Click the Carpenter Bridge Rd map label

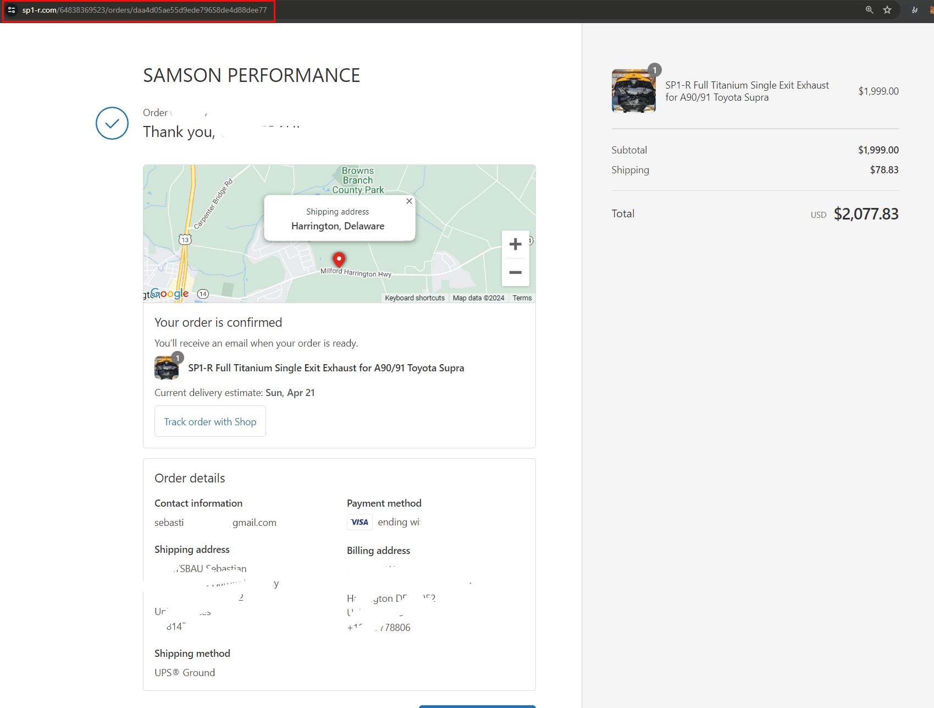point(213,204)
